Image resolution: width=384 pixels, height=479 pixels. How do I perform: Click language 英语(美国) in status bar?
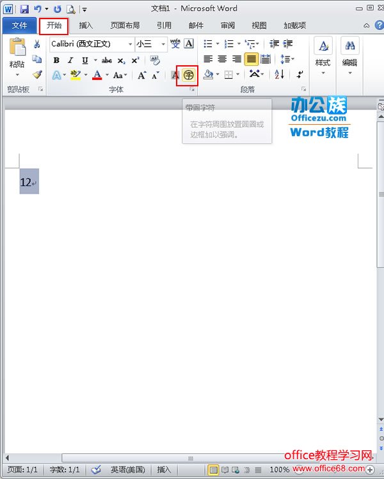point(128,469)
